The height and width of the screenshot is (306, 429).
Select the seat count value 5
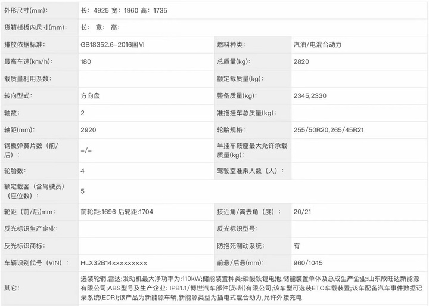click(x=83, y=191)
